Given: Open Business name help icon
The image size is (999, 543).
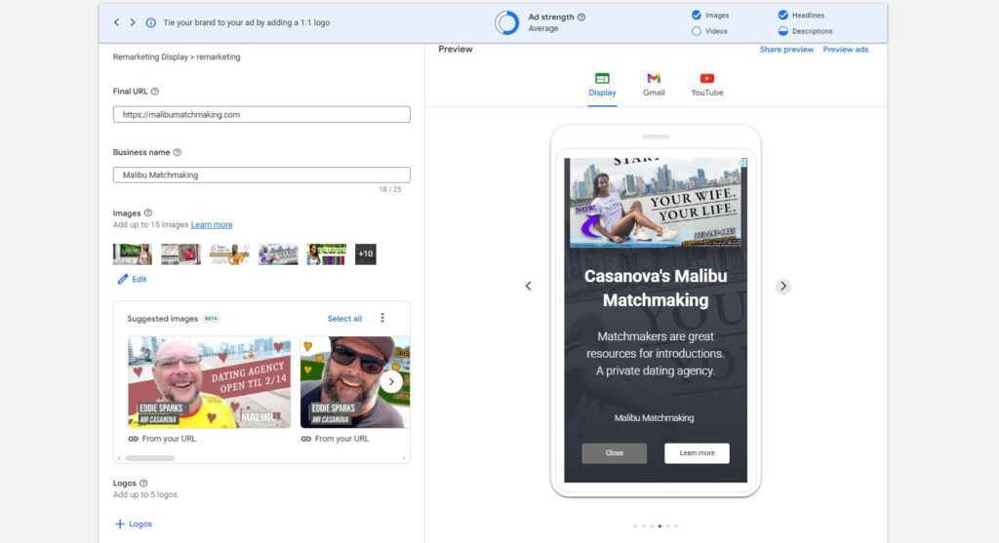Looking at the screenshot, I should tap(178, 153).
